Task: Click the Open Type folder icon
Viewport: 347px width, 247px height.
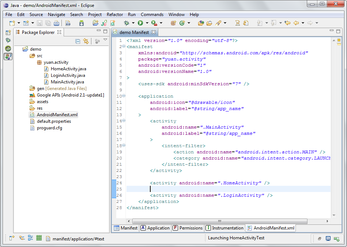Action: (x=201, y=23)
